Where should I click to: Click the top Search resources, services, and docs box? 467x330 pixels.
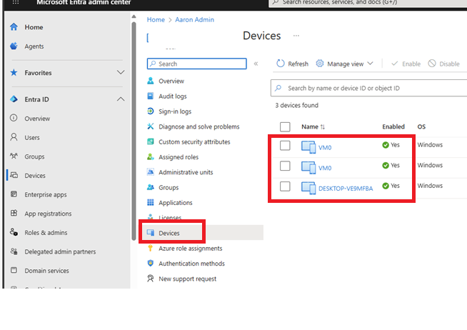click(368, 3)
